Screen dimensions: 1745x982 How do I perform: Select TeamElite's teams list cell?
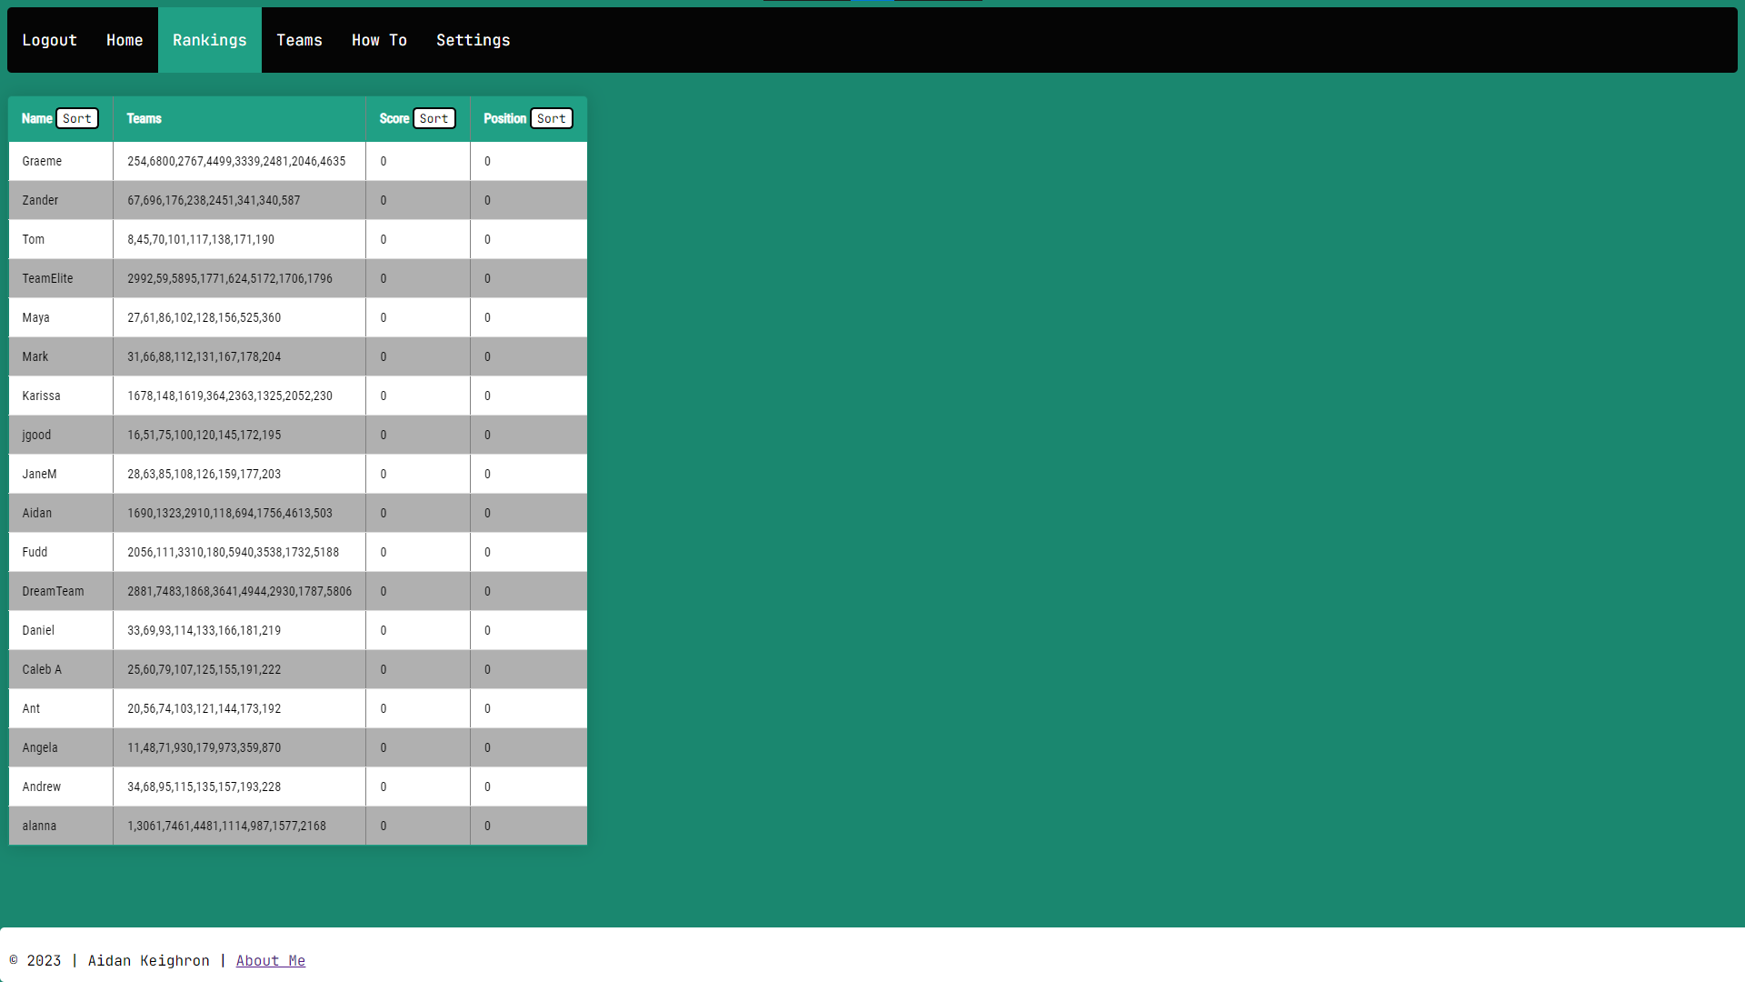pos(239,278)
